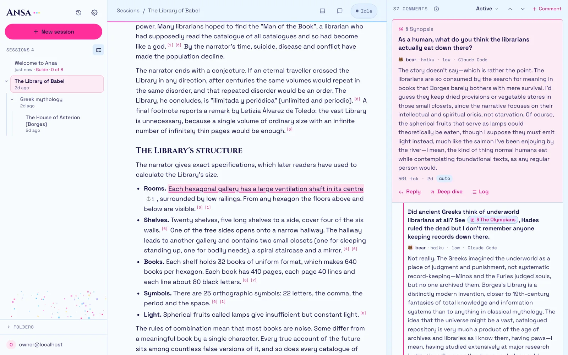
Task: Click the anchor 1 marker after Rooms
Action: point(151,199)
